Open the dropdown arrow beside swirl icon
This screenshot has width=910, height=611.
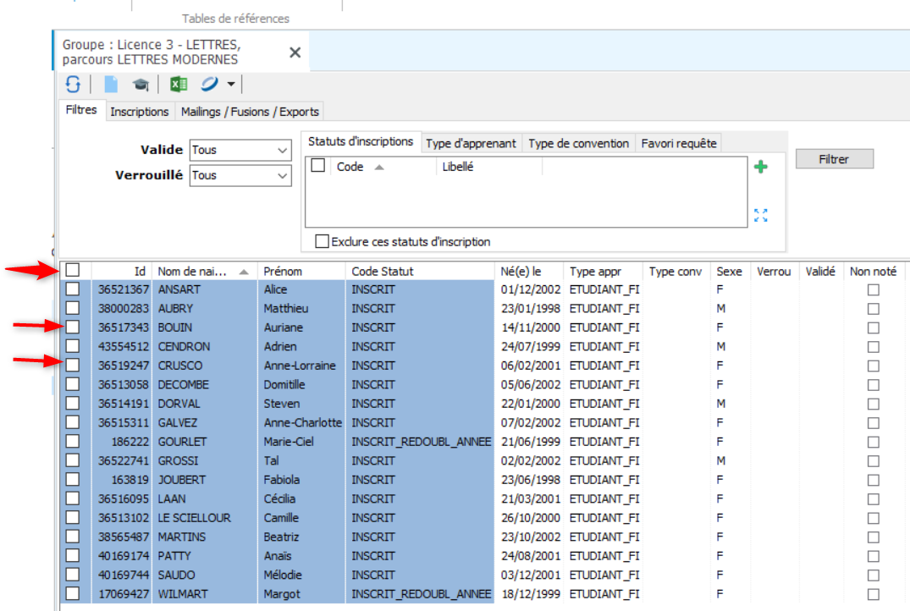(230, 84)
